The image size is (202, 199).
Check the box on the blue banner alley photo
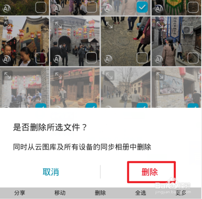click(193, 58)
